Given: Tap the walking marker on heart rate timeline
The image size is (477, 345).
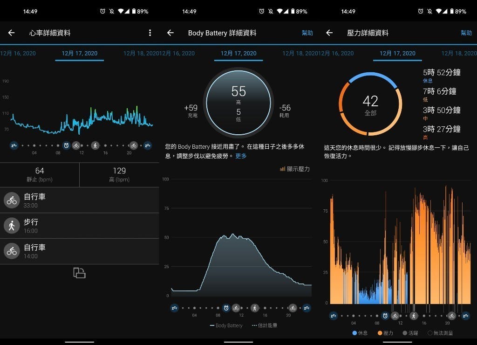Looking at the screenshot, I should coord(95,145).
